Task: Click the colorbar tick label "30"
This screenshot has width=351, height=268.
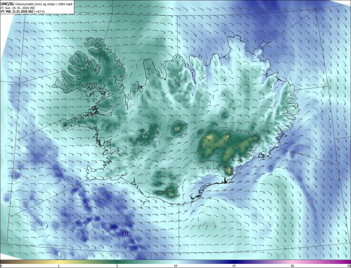Action: coord(292,266)
